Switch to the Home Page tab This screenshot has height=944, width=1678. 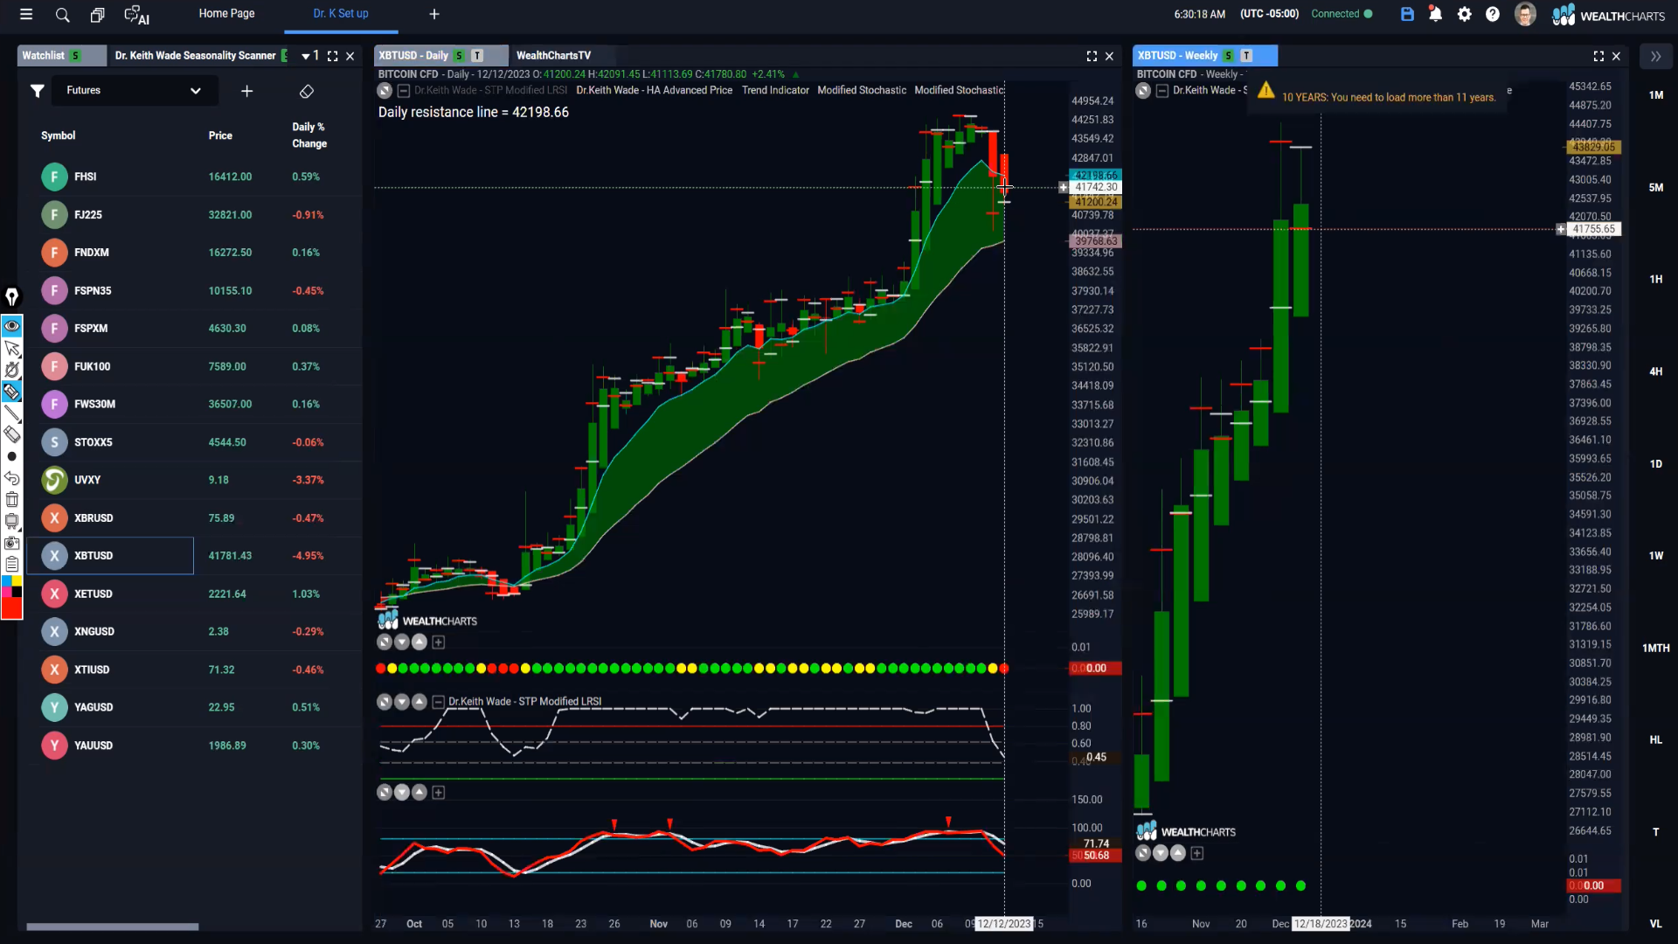tap(226, 14)
